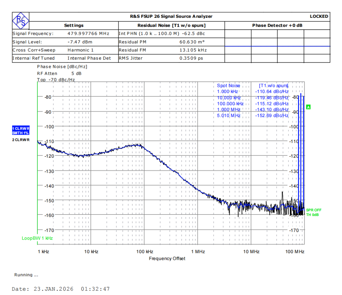Viewport: 342px width, 295px height.
Task: Click spot noise value -110.64 dBc/Hz
Action: pyautogui.click(x=272, y=92)
